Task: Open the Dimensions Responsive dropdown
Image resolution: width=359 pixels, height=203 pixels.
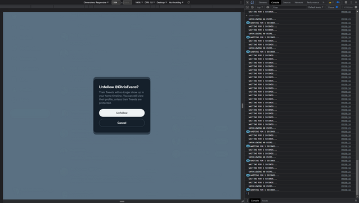Action: point(96,2)
